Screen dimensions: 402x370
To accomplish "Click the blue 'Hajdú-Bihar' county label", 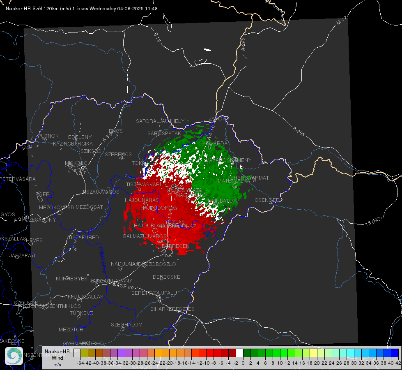I will pyautogui.click(x=103, y=260).
